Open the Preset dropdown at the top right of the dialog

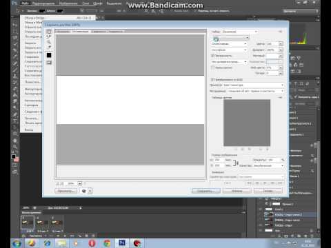pyautogui.click(x=239, y=32)
